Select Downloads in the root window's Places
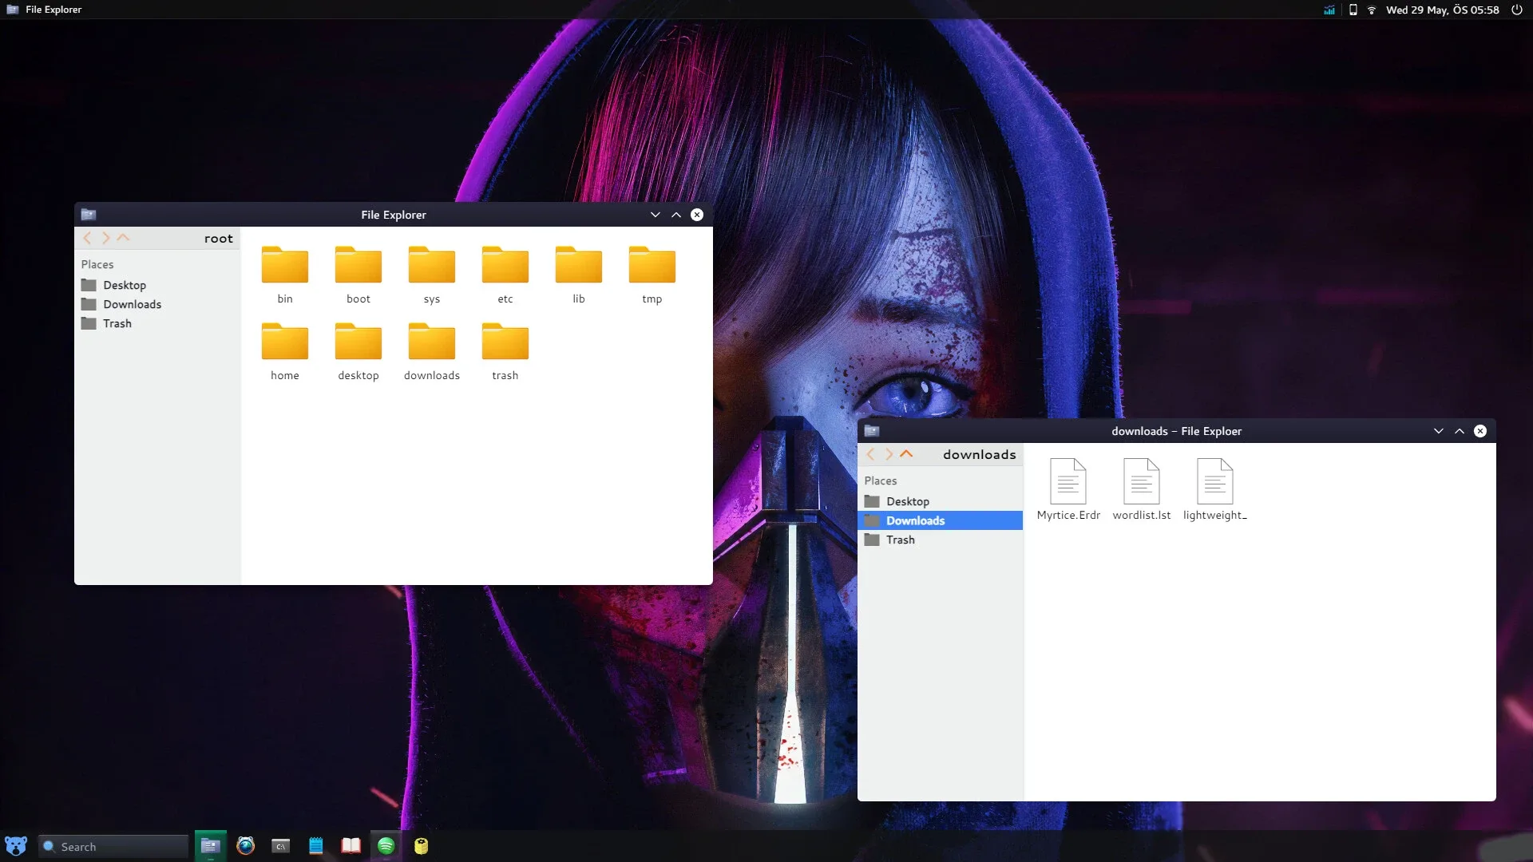Viewport: 1533px width, 862px height. coord(132,304)
